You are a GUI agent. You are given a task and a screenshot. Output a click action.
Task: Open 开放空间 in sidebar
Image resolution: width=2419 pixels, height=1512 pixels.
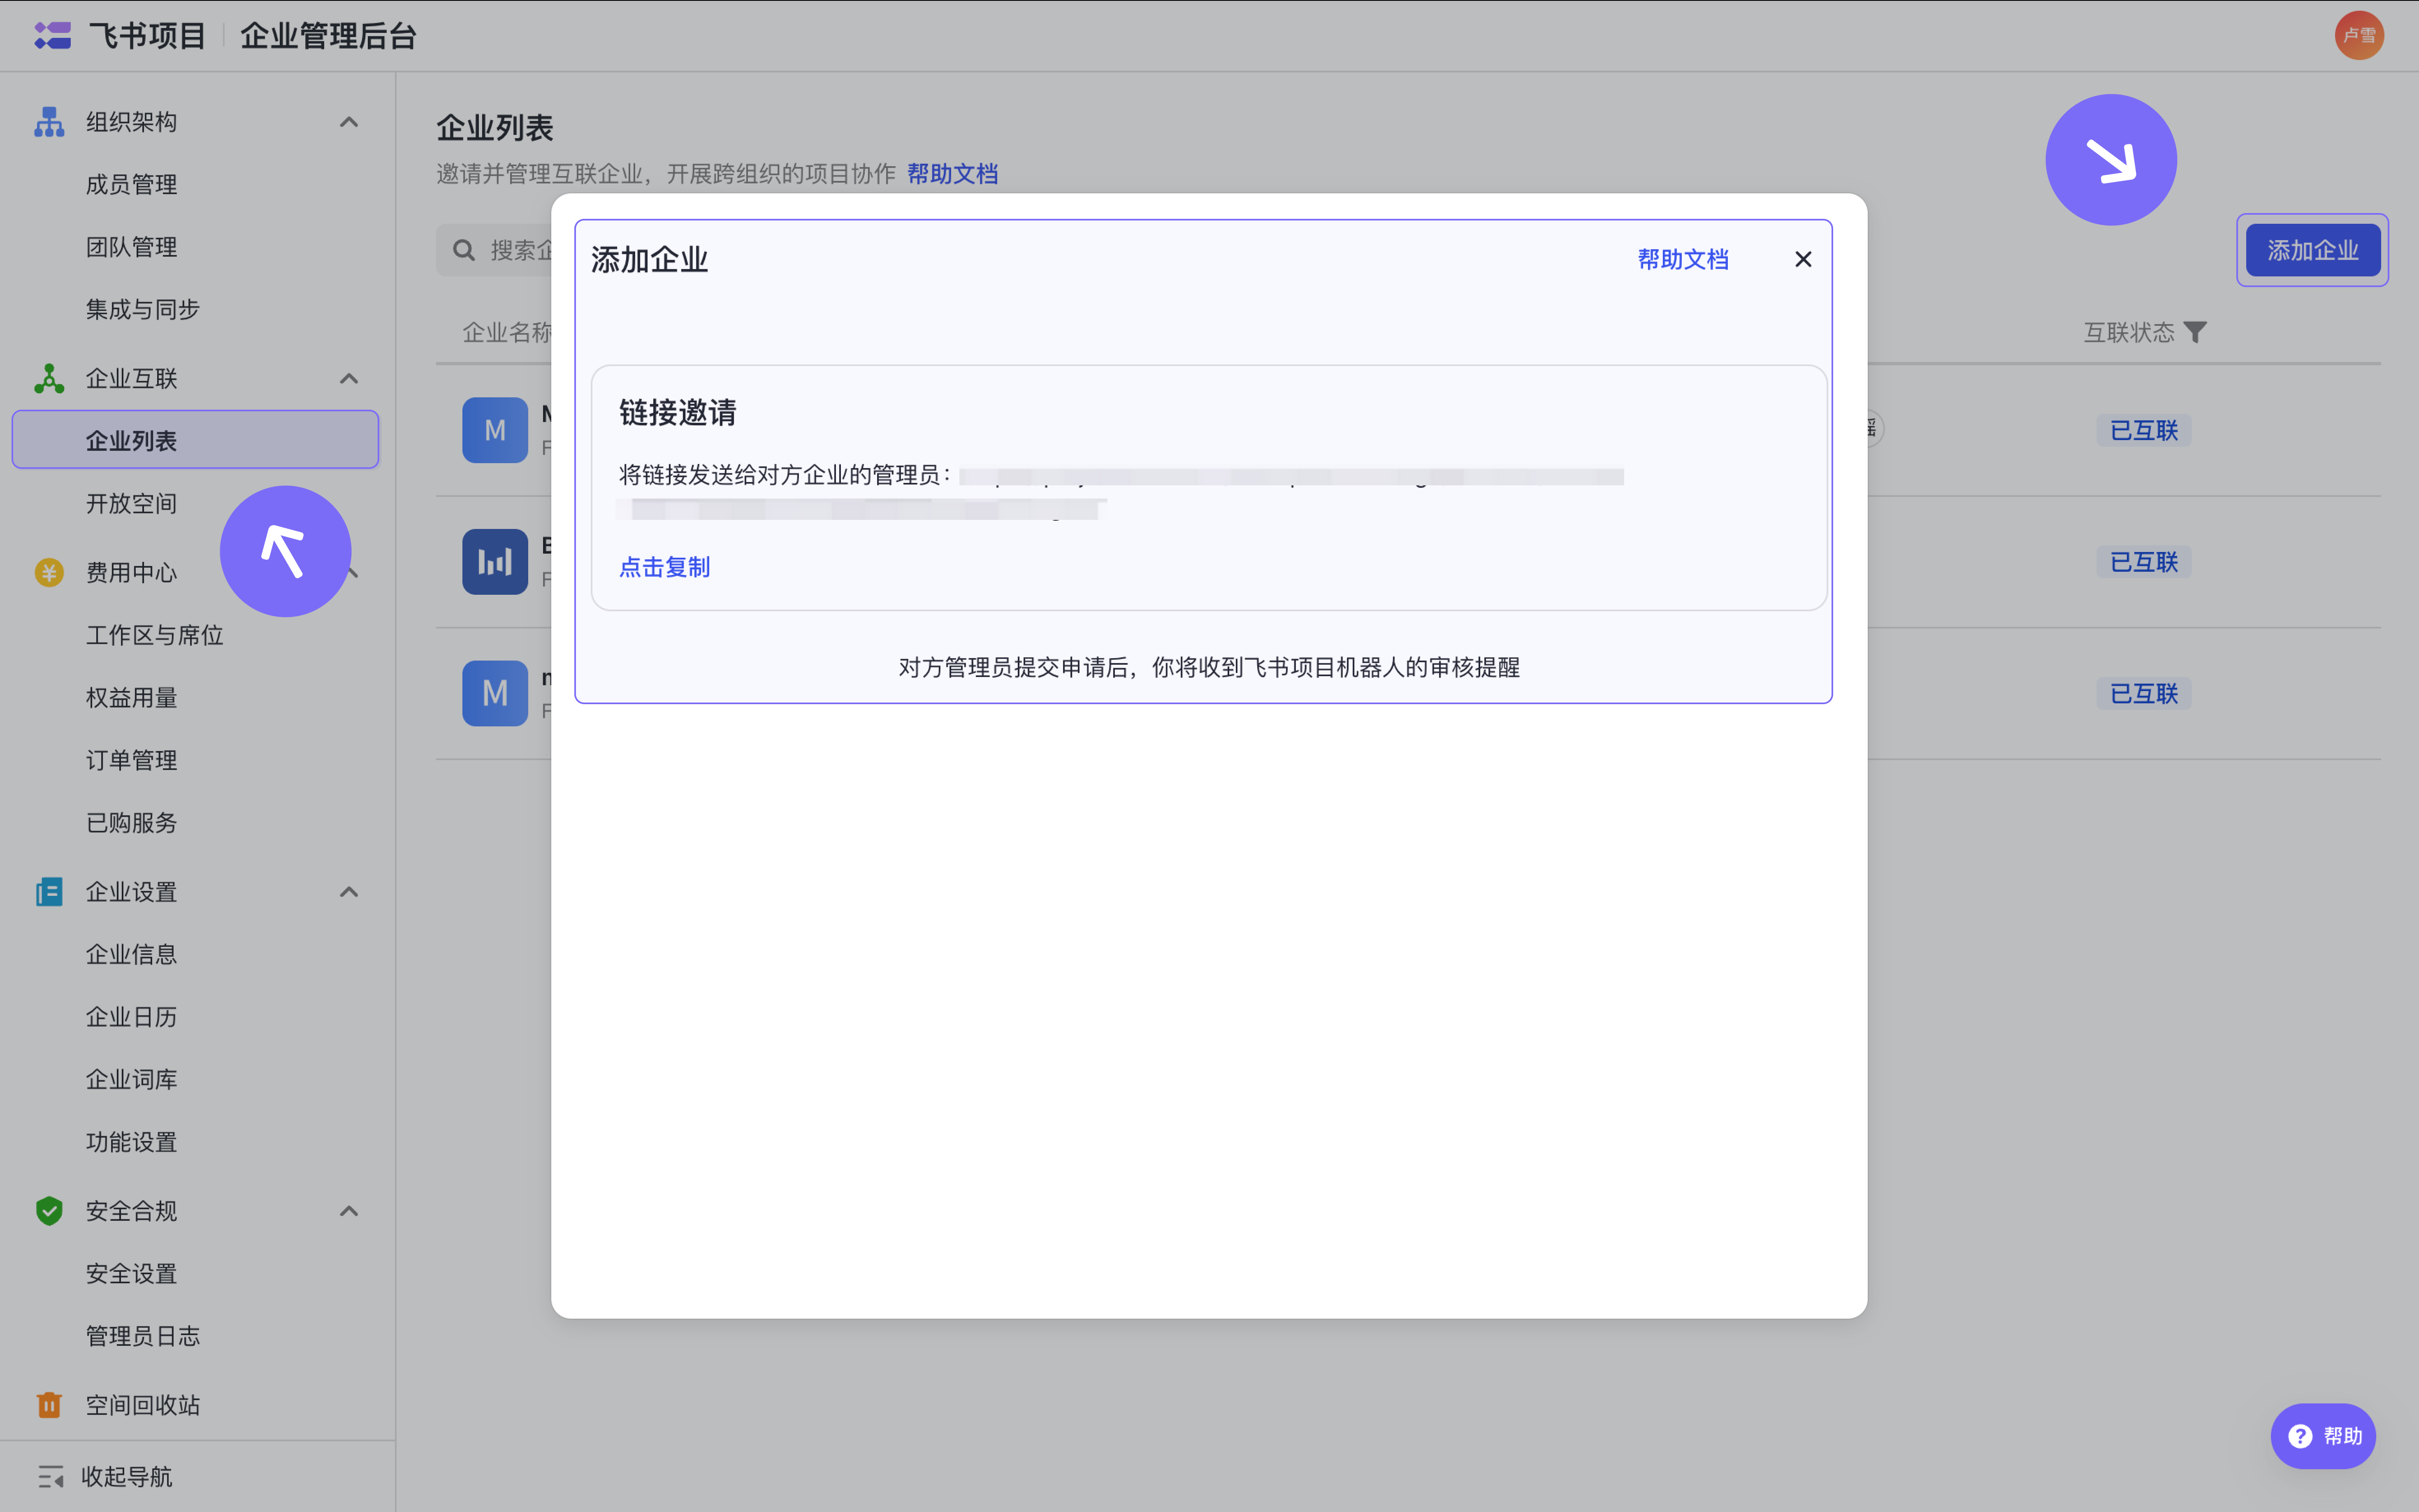131,503
